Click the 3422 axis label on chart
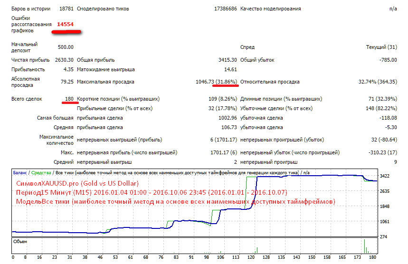 pos(385,176)
